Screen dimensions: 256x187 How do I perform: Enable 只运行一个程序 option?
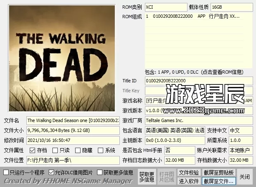(6, 172)
